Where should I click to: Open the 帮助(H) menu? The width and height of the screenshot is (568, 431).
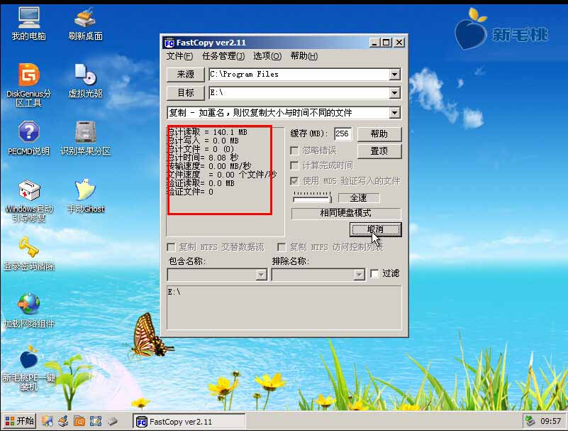(304, 56)
